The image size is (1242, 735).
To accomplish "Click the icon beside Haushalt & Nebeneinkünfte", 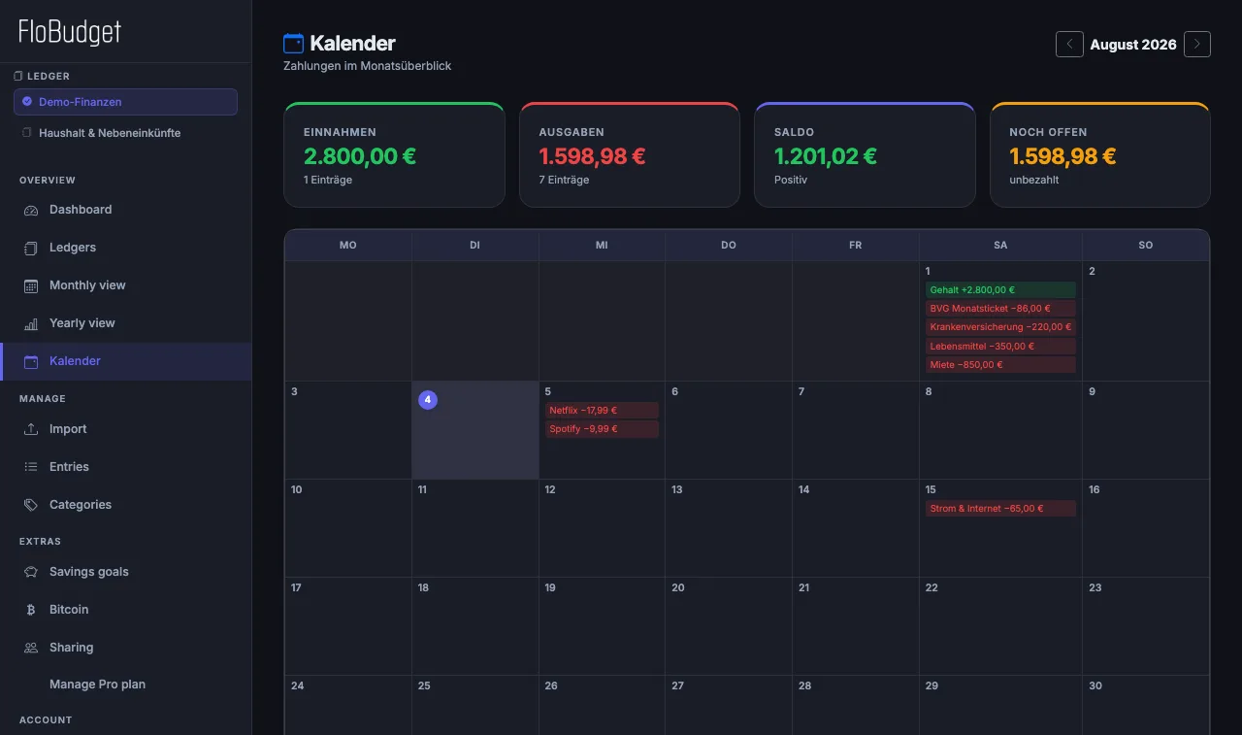I will tap(27, 132).
